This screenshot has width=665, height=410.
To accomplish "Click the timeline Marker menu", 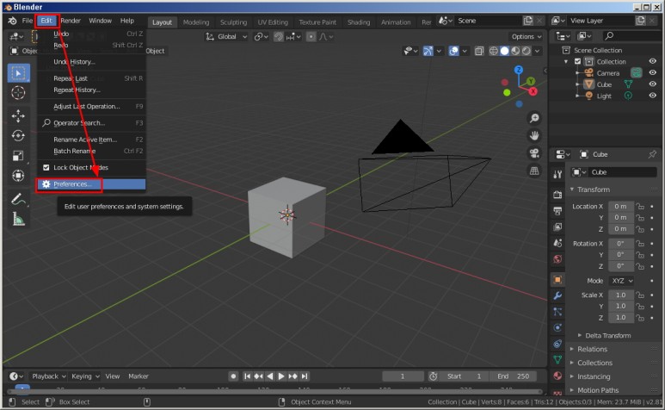I will coord(139,376).
